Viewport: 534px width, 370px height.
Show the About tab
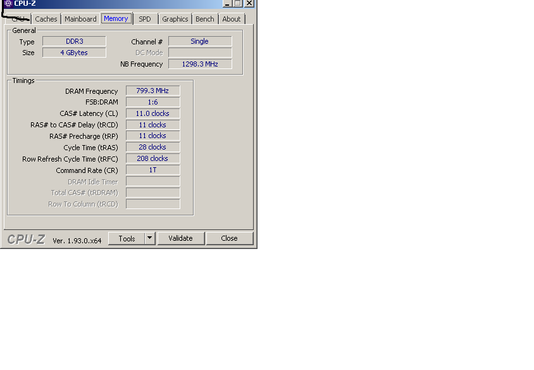click(x=232, y=19)
